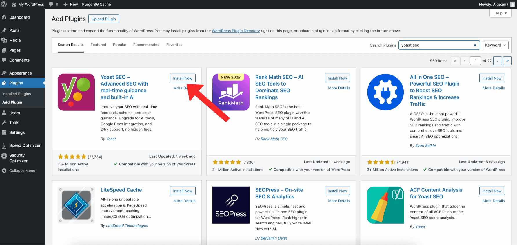Open the New content menu in admin bar
The width and height of the screenshot is (517, 245).
tap(70, 4)
